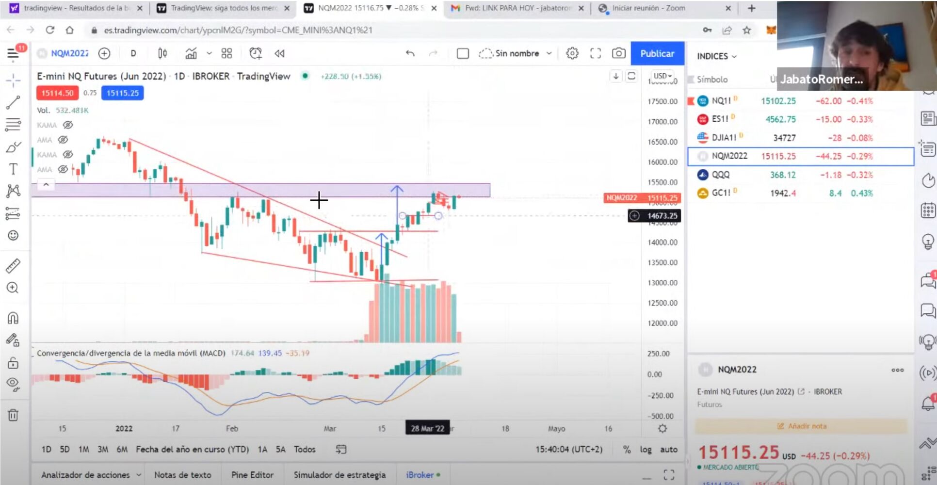The image size is (937, 485).
Task: Open the USD currency dropdown
Action: tap(663, 76)
